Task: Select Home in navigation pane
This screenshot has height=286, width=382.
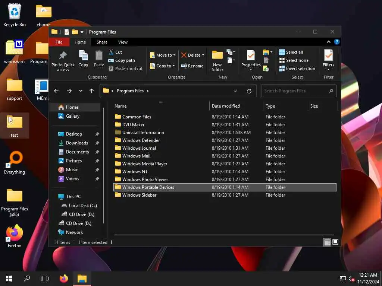Action: (x=75, y=107)
